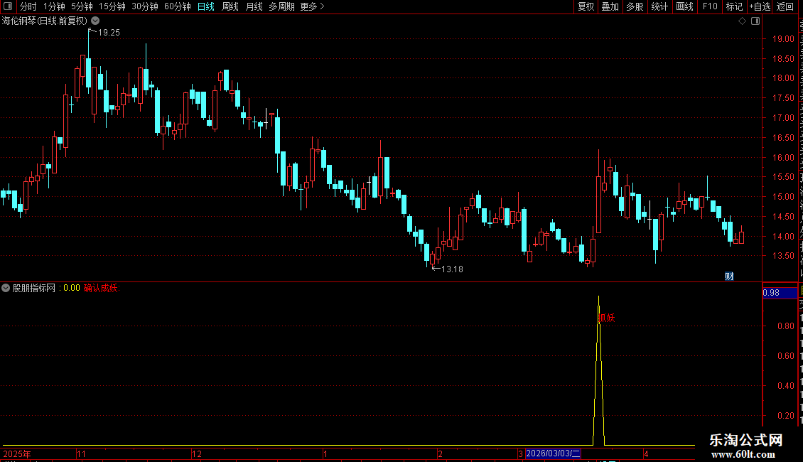Click the 2026/03/03 date marker
Viewport: 803px width, 462px height.
tap(553, 453)
